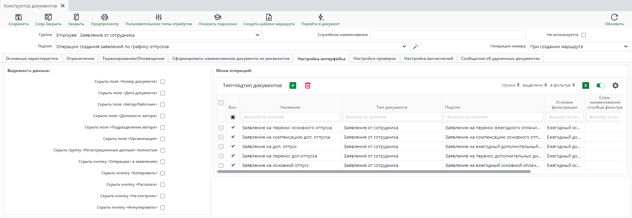Click the Служебное наименование input field

448,35
